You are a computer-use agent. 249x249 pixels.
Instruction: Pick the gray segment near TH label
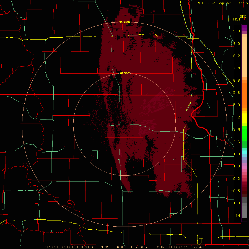pos(244,212)
